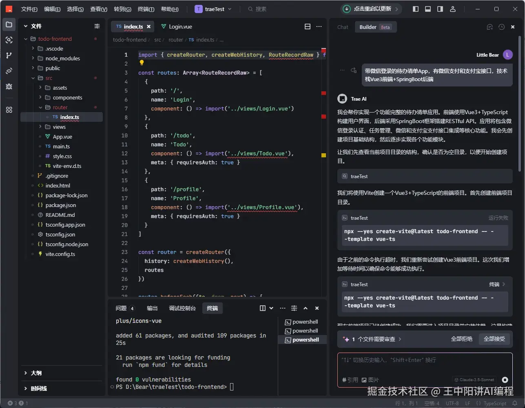The width and height of the screenshot is (525, 408).
Task: Click #引用 reference button in chat input
Action: point(350,380)
